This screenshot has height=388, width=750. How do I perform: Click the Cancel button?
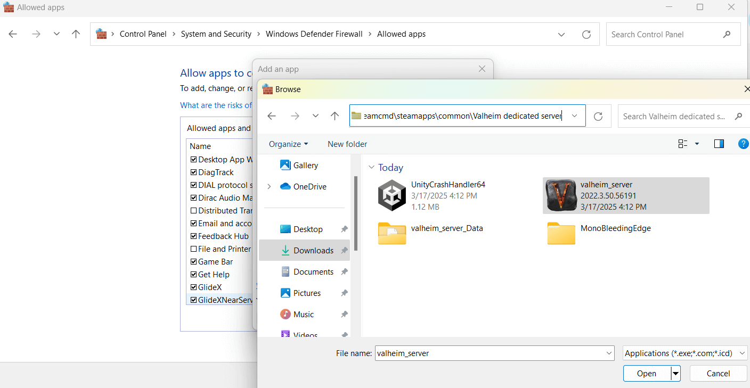(x=718, y=374)
